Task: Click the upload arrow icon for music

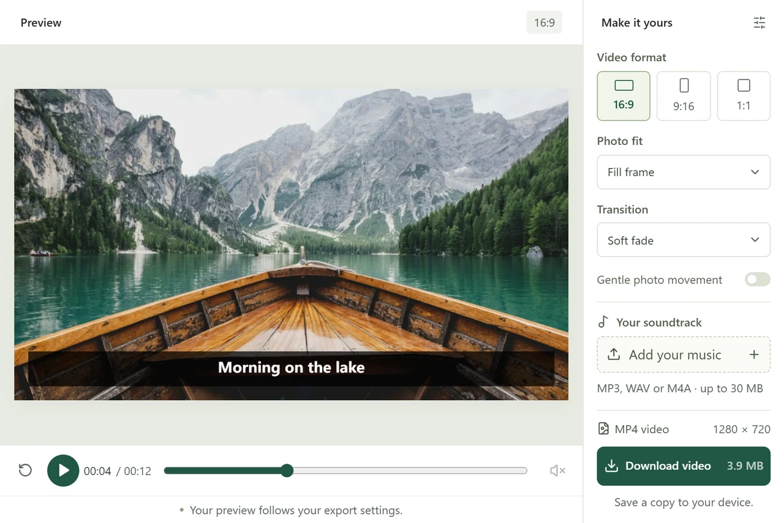Action: point(614,355)
